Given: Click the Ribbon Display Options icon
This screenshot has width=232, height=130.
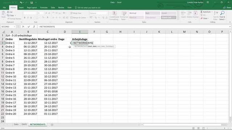Looking at the screenshot, I should [208, 3].
